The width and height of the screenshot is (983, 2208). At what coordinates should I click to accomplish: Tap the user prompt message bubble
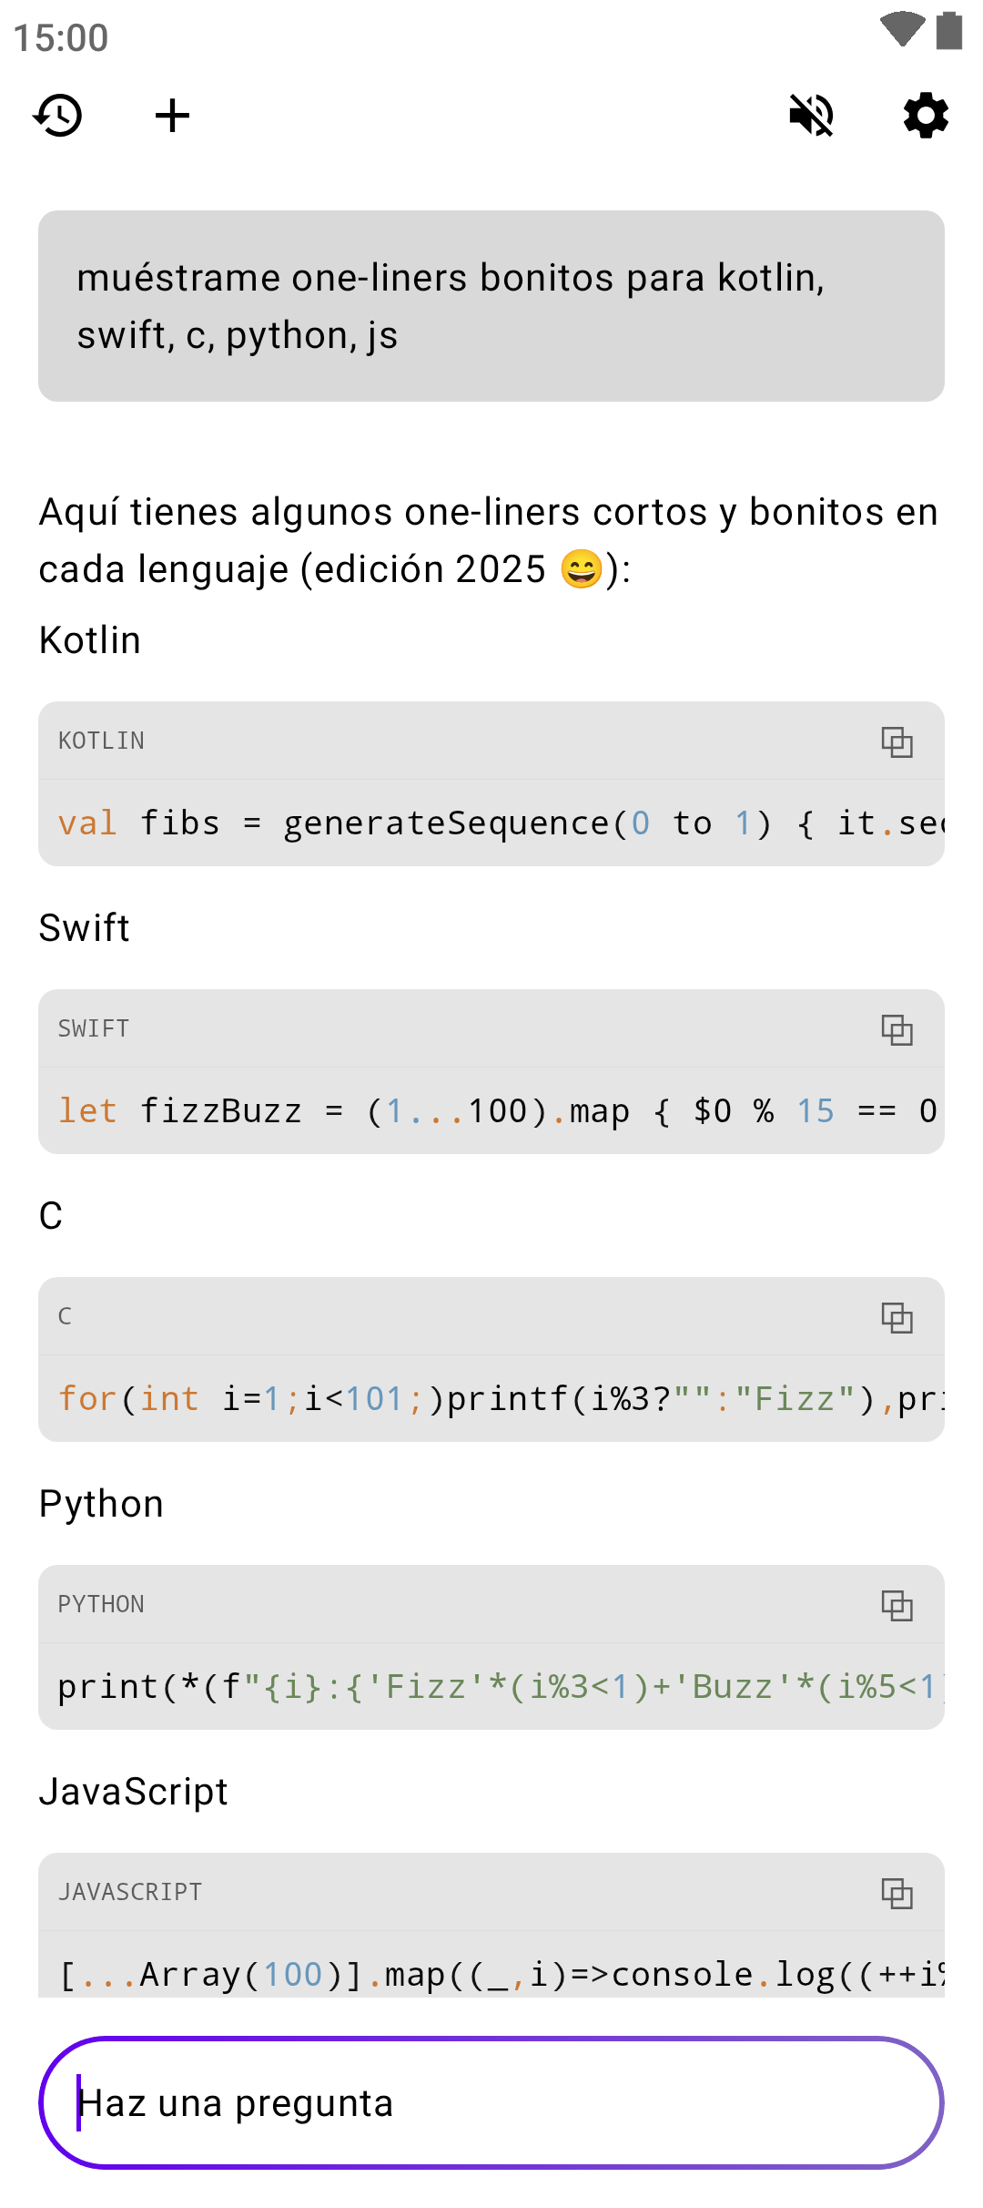coord(491,306)
